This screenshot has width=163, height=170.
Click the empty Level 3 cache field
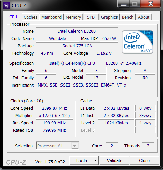click(x=116, y=130)
